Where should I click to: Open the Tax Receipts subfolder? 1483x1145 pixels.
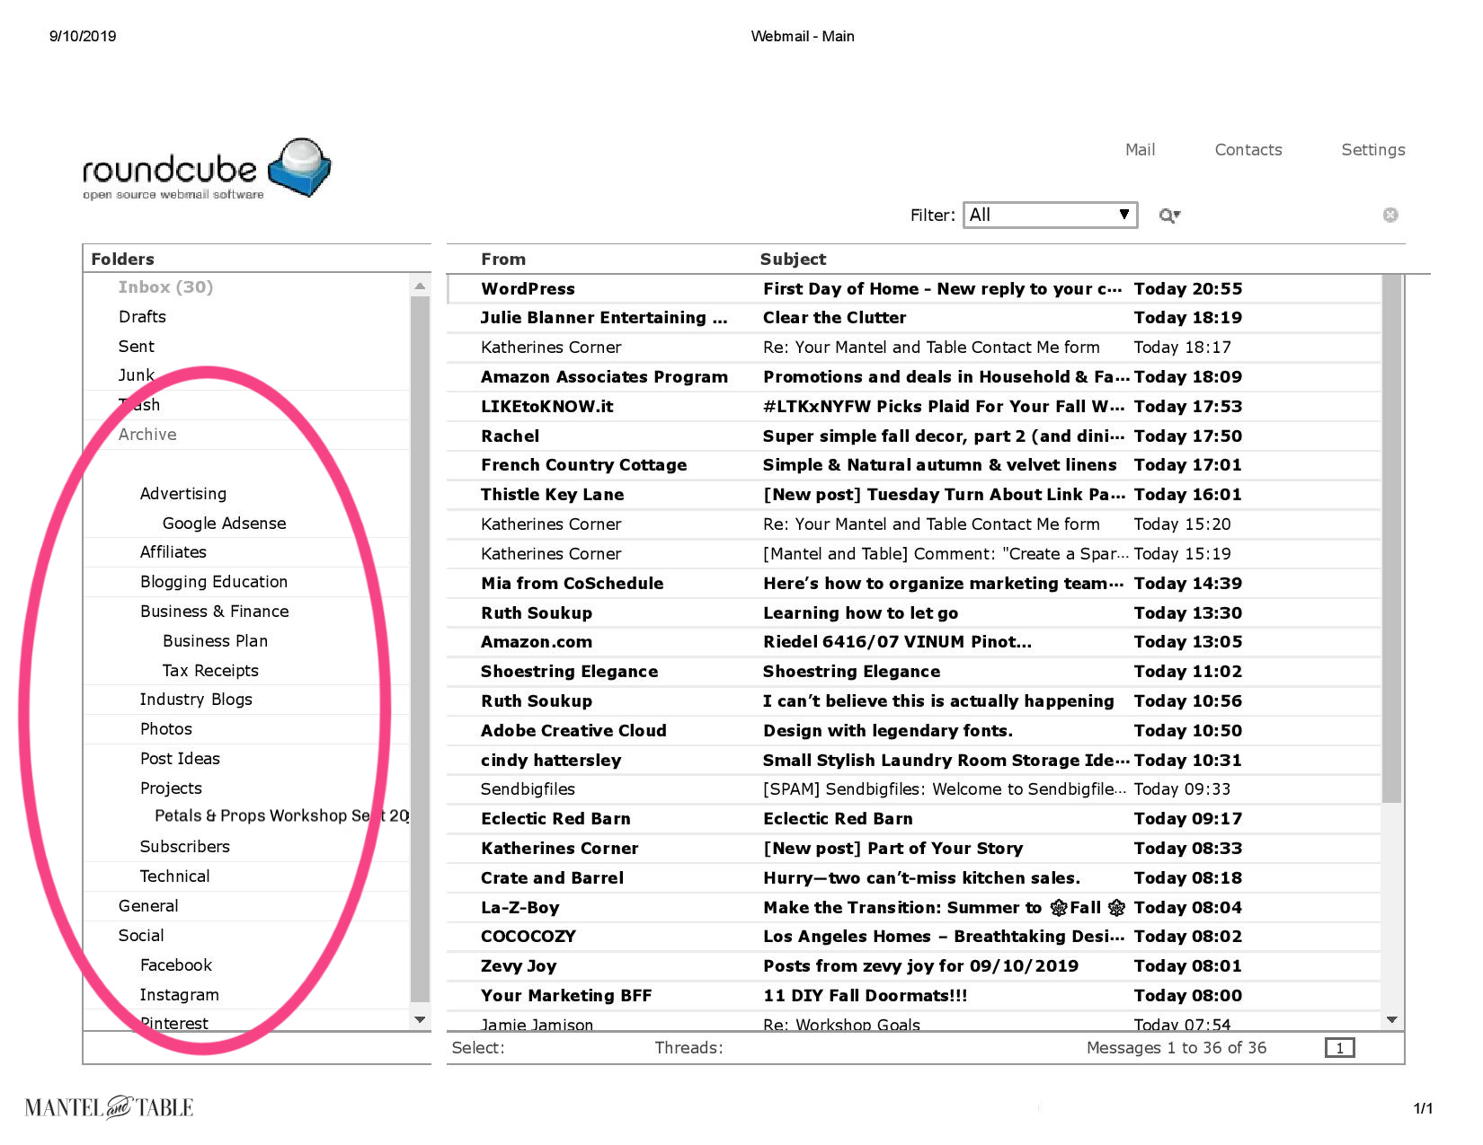pos(246,671)
